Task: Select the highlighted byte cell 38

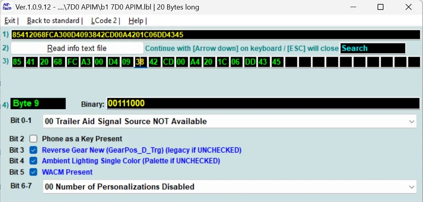Action: click(x=140, y=62)
